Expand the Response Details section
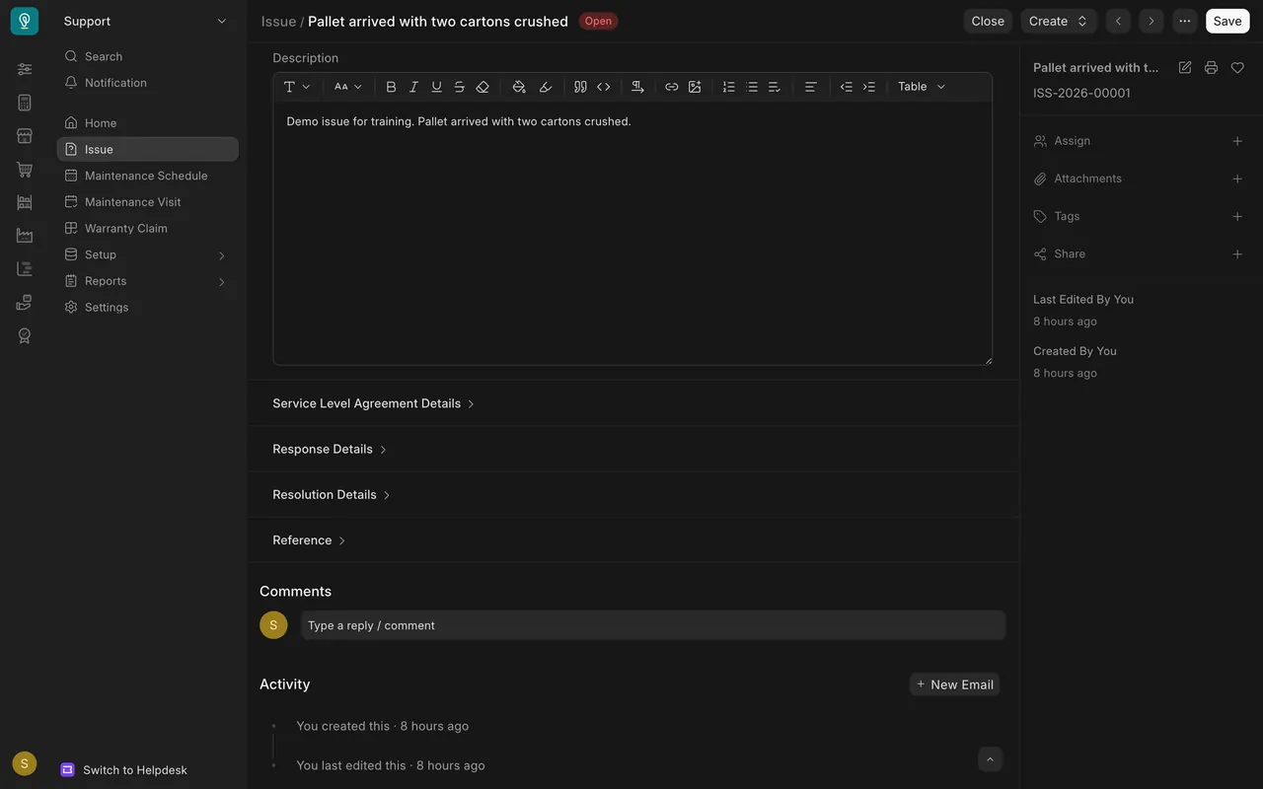This screenshot has height=789, width=1263. (330, 449)
